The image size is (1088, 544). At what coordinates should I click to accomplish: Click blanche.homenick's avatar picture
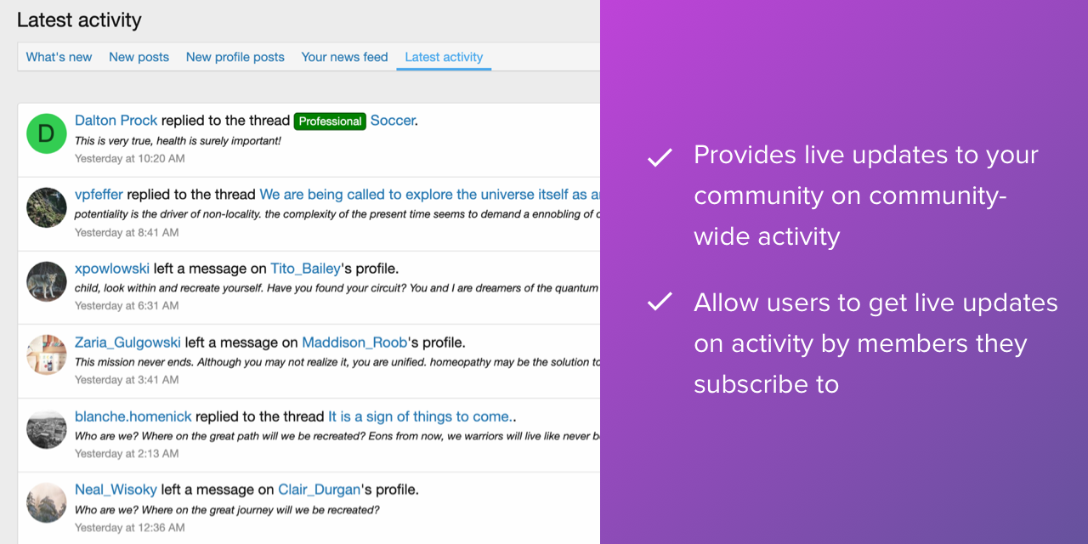click(x=47, y=428)
